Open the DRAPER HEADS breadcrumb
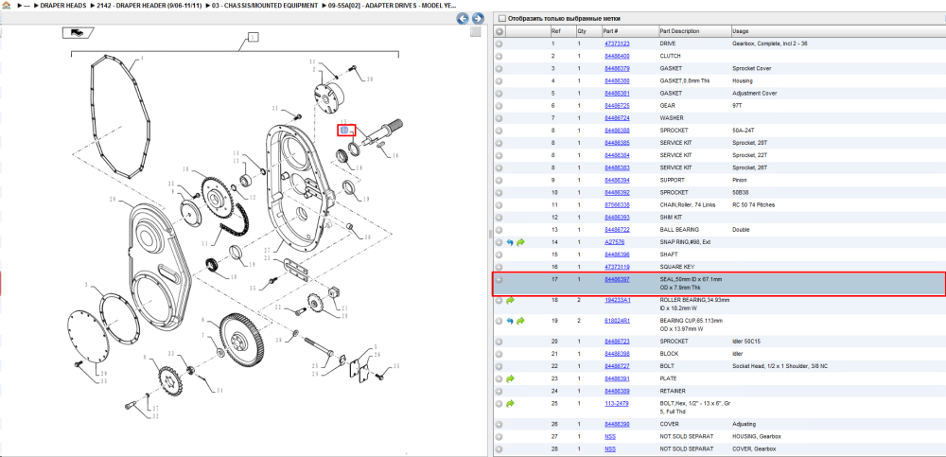Screen dimensions: 946x457 tap(62, 5)
